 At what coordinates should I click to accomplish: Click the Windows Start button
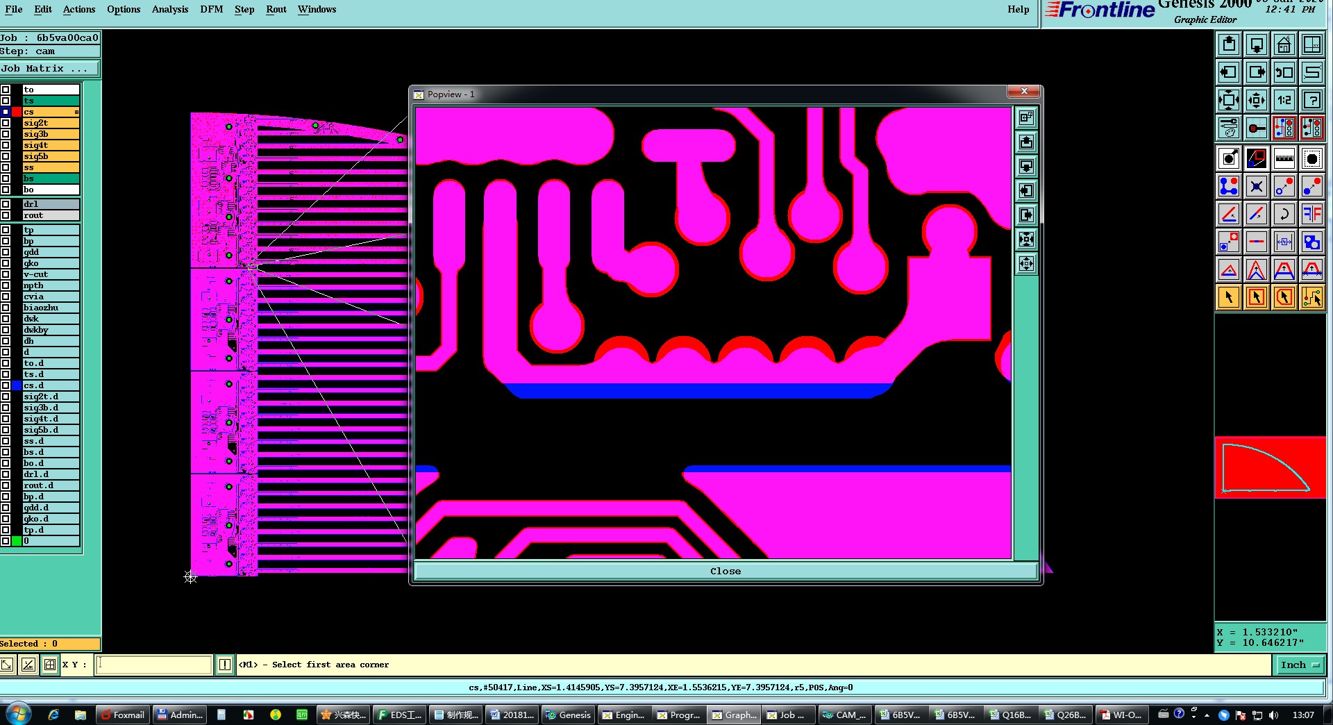18,714
